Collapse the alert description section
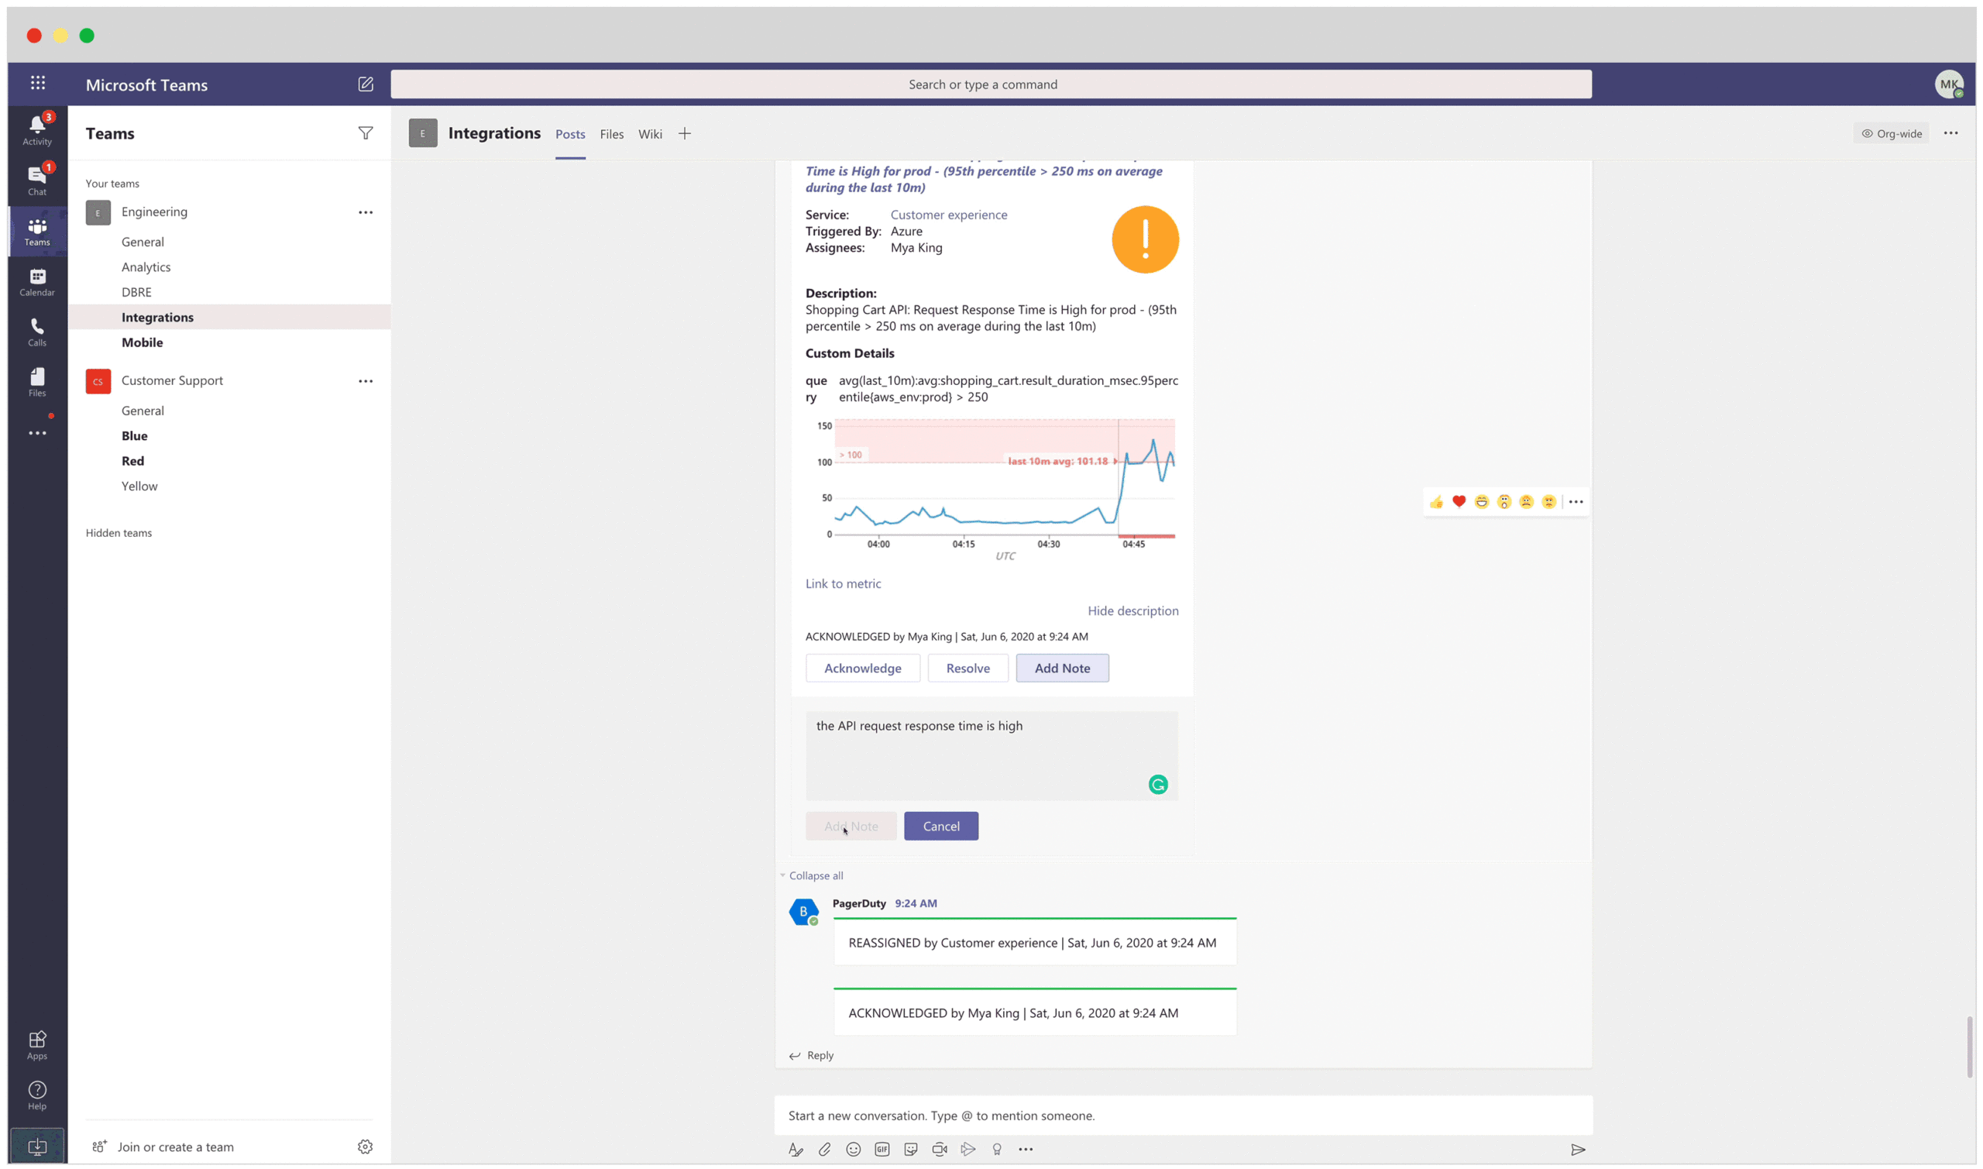The width and height of the screenshot is (1983, 1169). (1132, 610)
